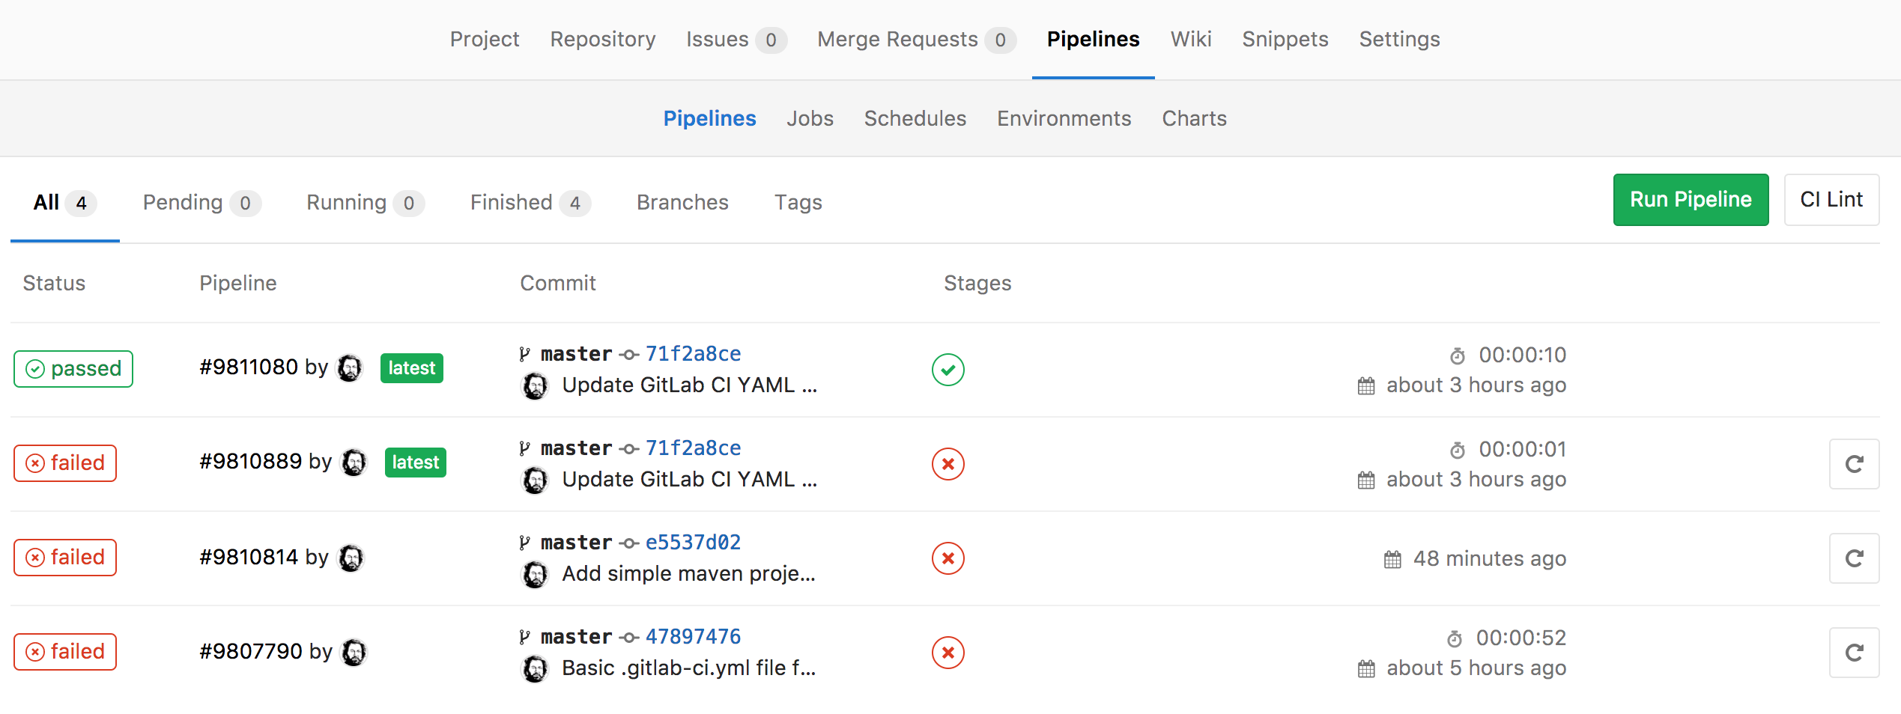This screenshot has width=1901, height=714.
Task: Click duration 00:00:52 text
Action: 1521,638
